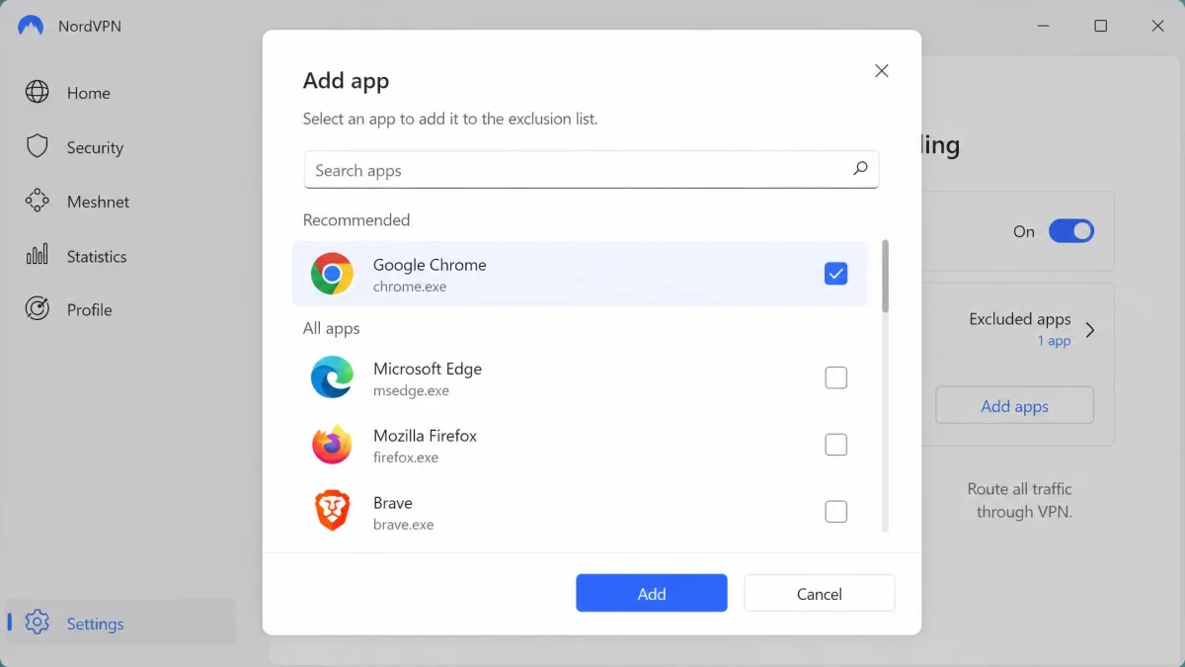Maximize the NordVPN window
The image size is (1185, 667).
click(x=1100, y=26)
